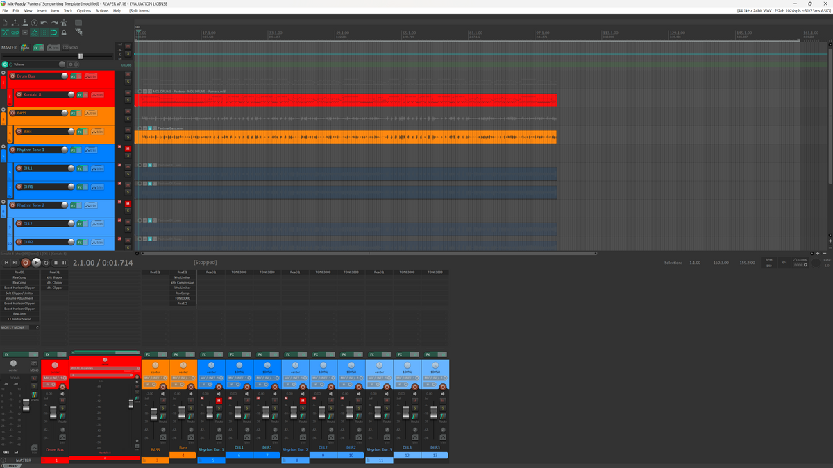
Task: Open Route on the Drum Bus mixer strip
Action: pos(62,417)
